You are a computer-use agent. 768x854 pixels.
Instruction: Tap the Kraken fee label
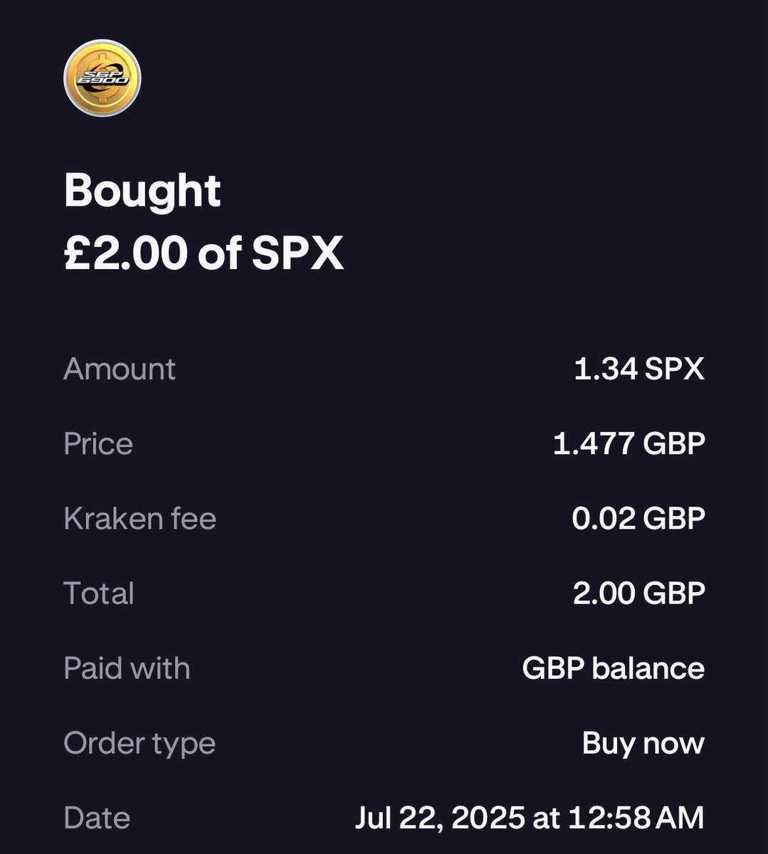click(140, 518)
